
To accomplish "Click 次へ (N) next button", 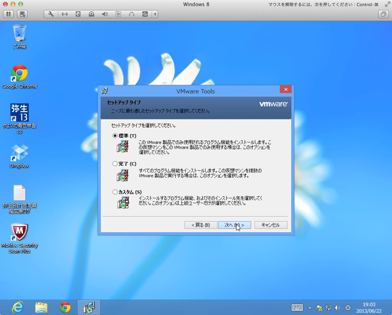I will (234, 225).
